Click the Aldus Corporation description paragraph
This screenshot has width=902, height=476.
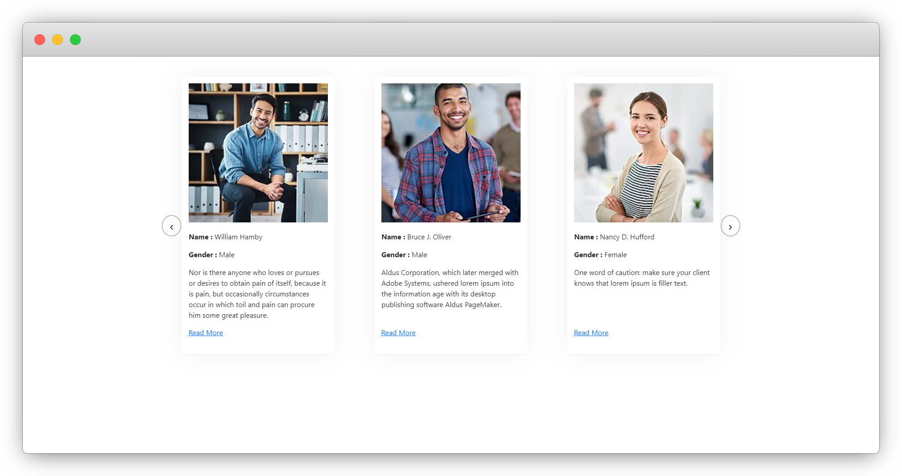tap(450, 288)
